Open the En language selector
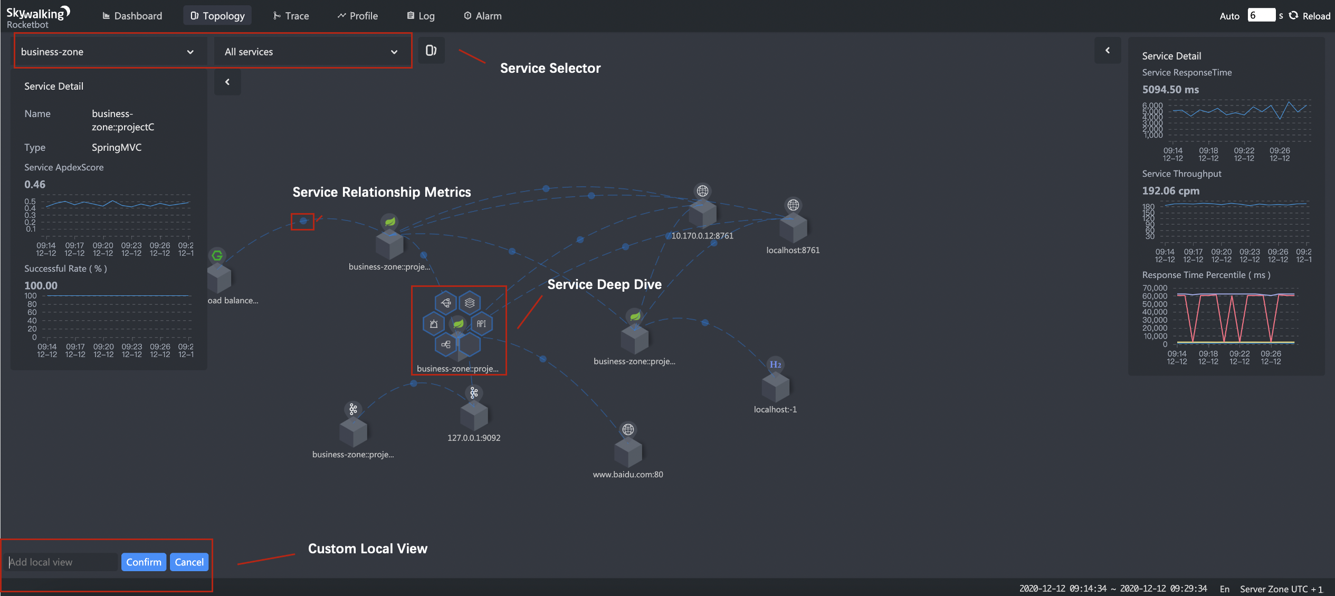 click(x=1224, y=589)
